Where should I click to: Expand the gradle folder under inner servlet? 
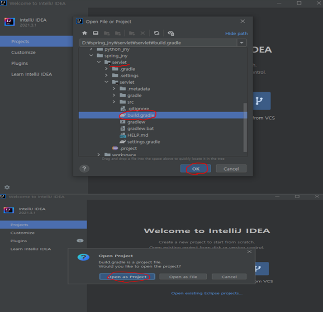[114, 95]
